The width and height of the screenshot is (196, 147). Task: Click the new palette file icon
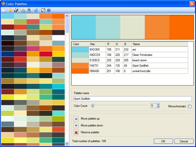tap(3, 10)
